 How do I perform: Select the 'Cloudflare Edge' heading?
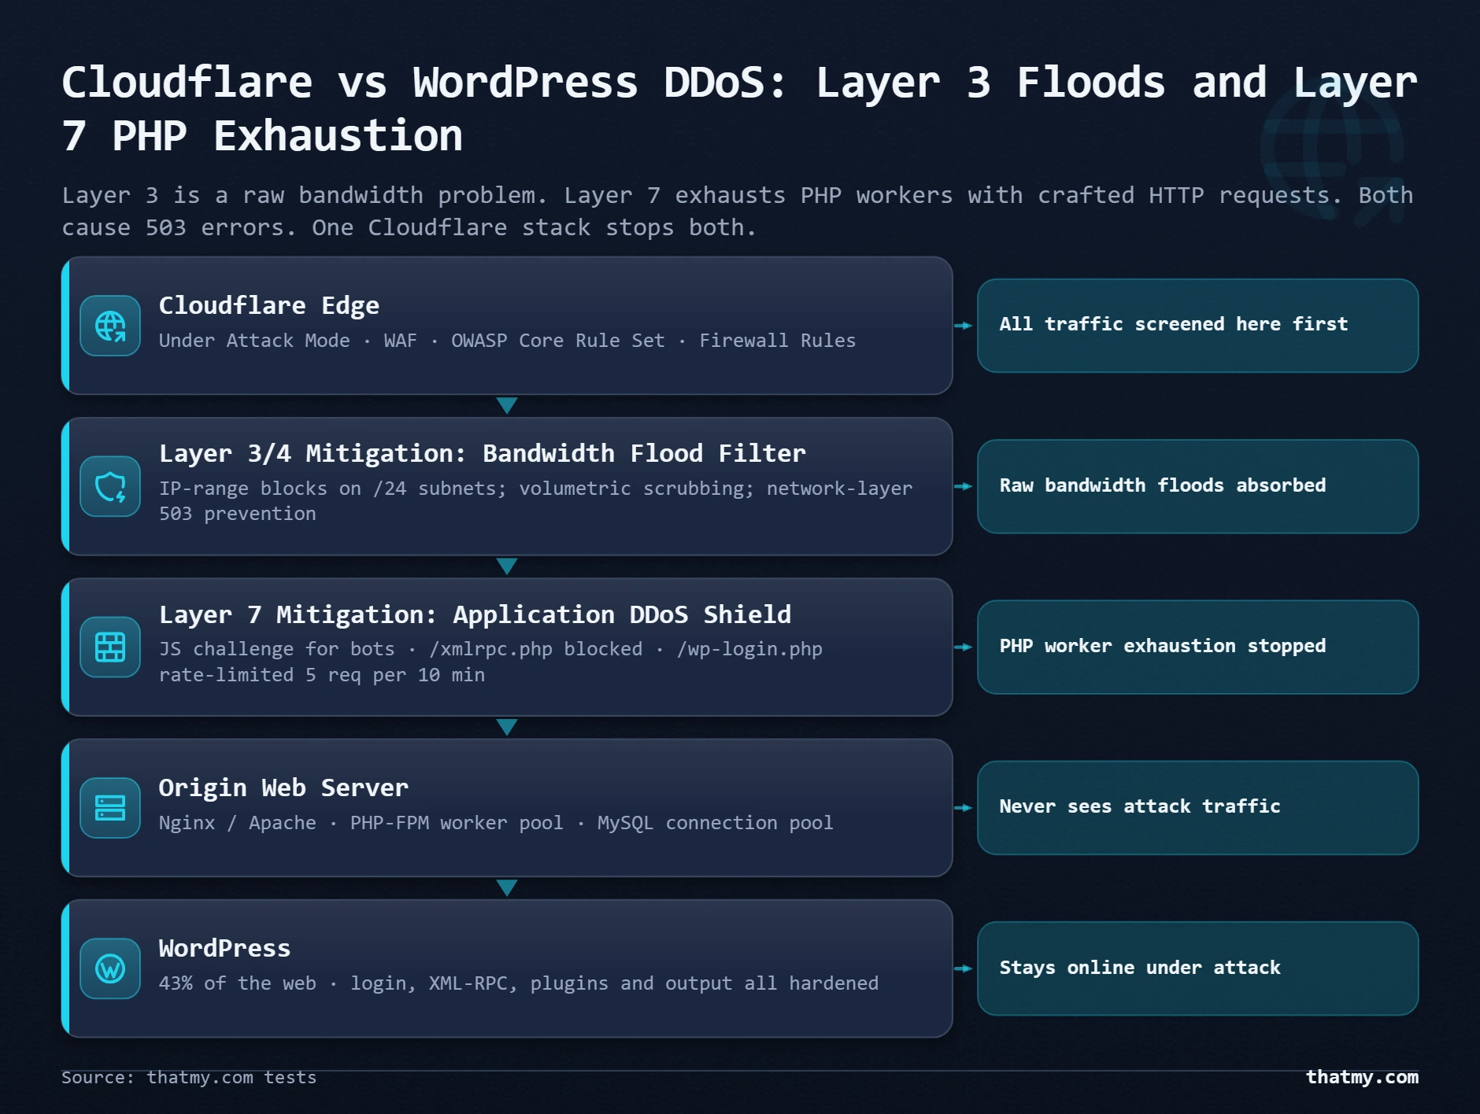coord(269,305)
